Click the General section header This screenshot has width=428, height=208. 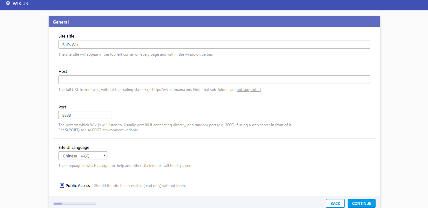coord(214,22)
